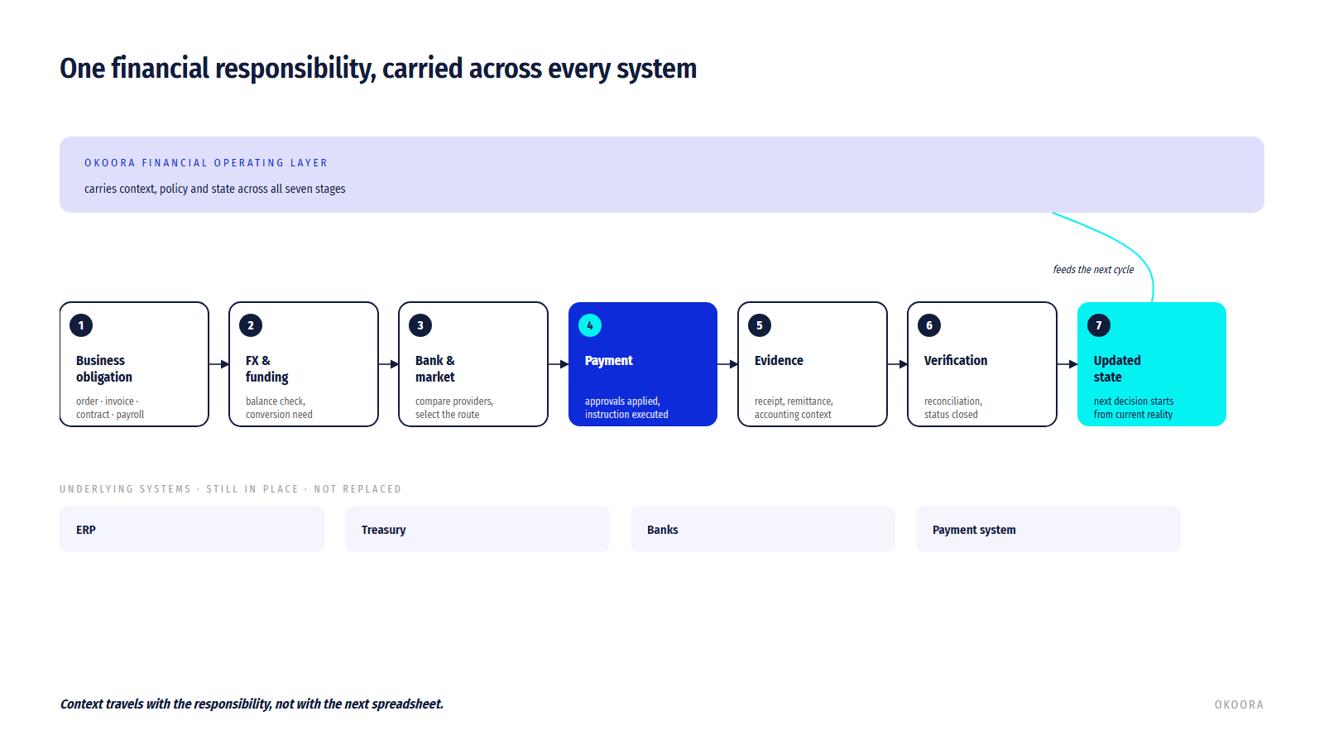The height and width of the screenshot is (745, 1324).
Task: Click 'compare providers, select the route' text
Action: 454,408
